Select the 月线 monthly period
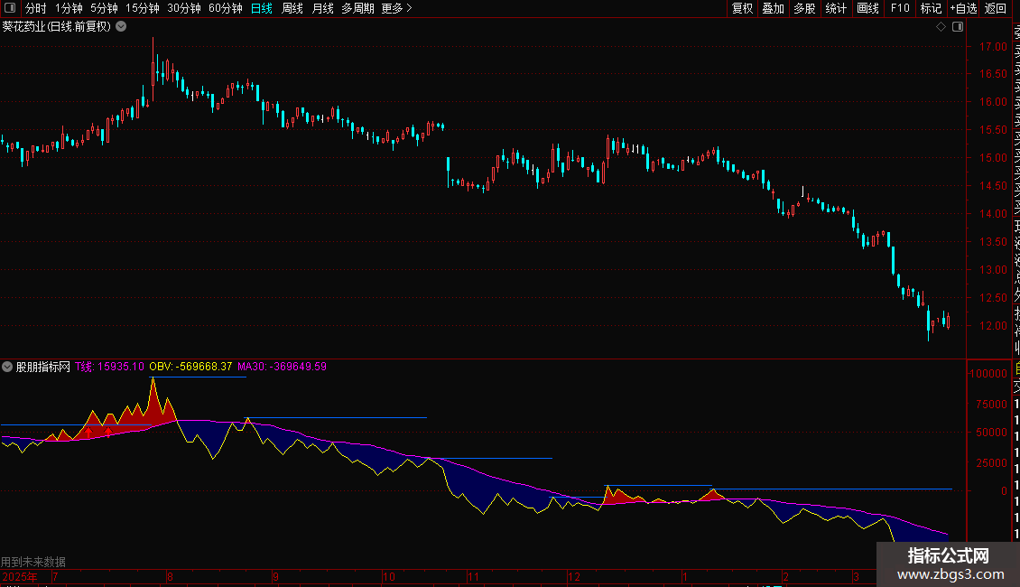Image resolution: width=1020 pixels, height=587 pixels. 322,8
